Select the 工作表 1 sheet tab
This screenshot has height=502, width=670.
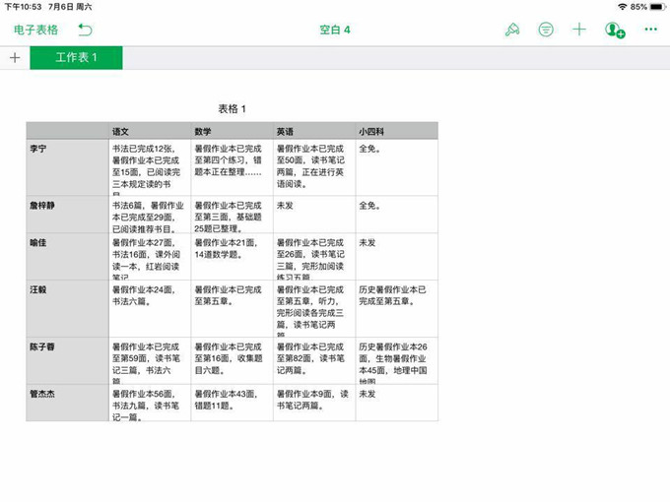pos(76,58)
